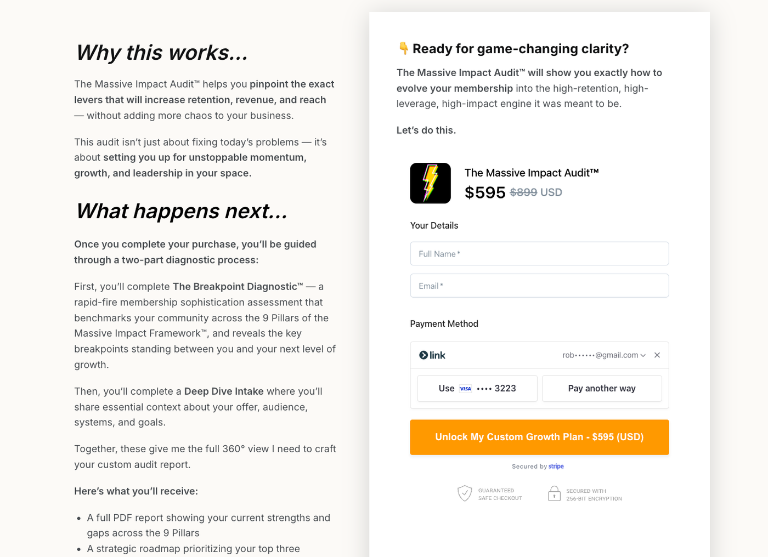Remove the Link account using the X icon

click(x=657, y=355)
